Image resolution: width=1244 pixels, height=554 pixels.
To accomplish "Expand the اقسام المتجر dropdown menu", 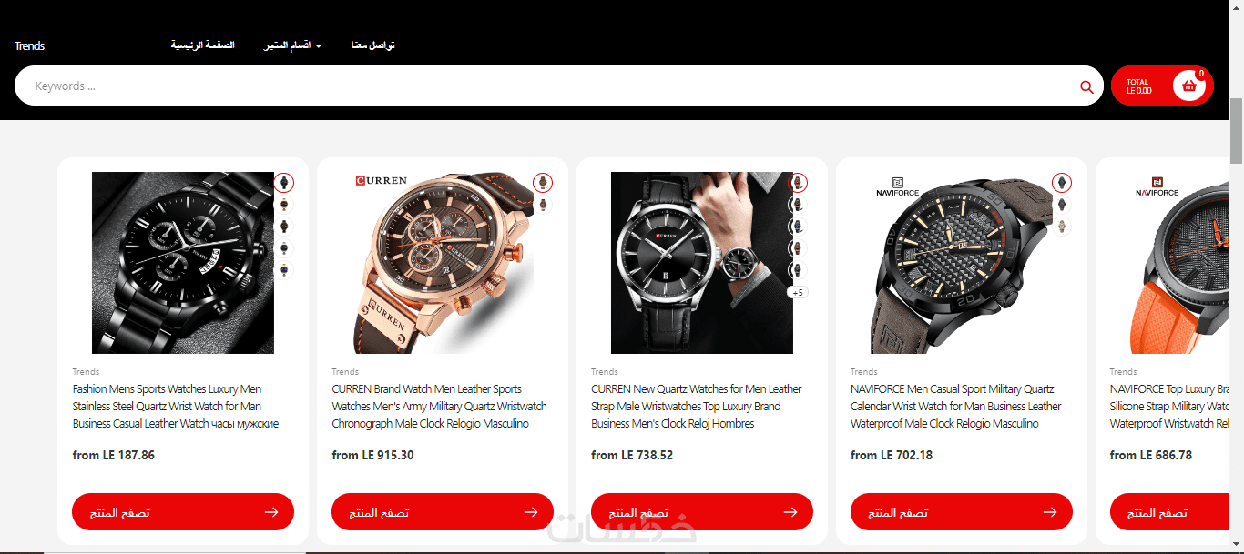I will 292,45.
